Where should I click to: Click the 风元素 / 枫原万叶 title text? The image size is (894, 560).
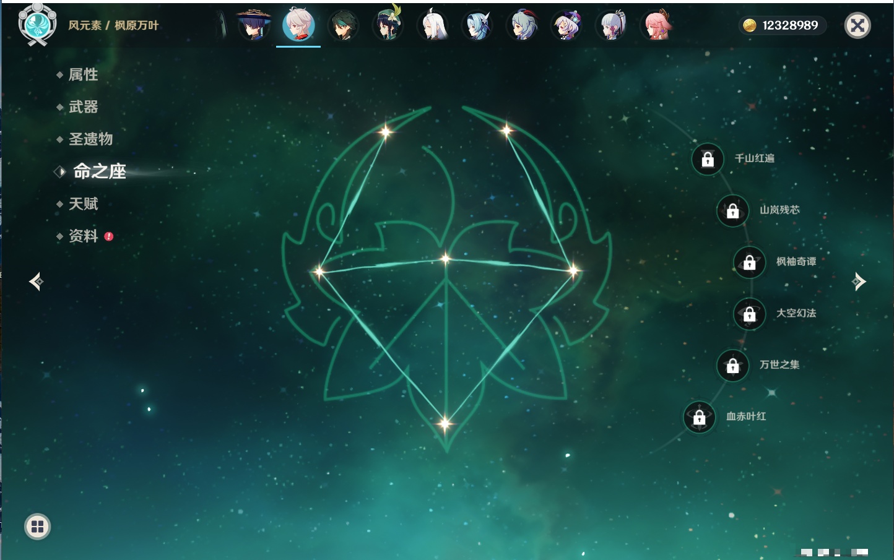[x=113, y=25]
